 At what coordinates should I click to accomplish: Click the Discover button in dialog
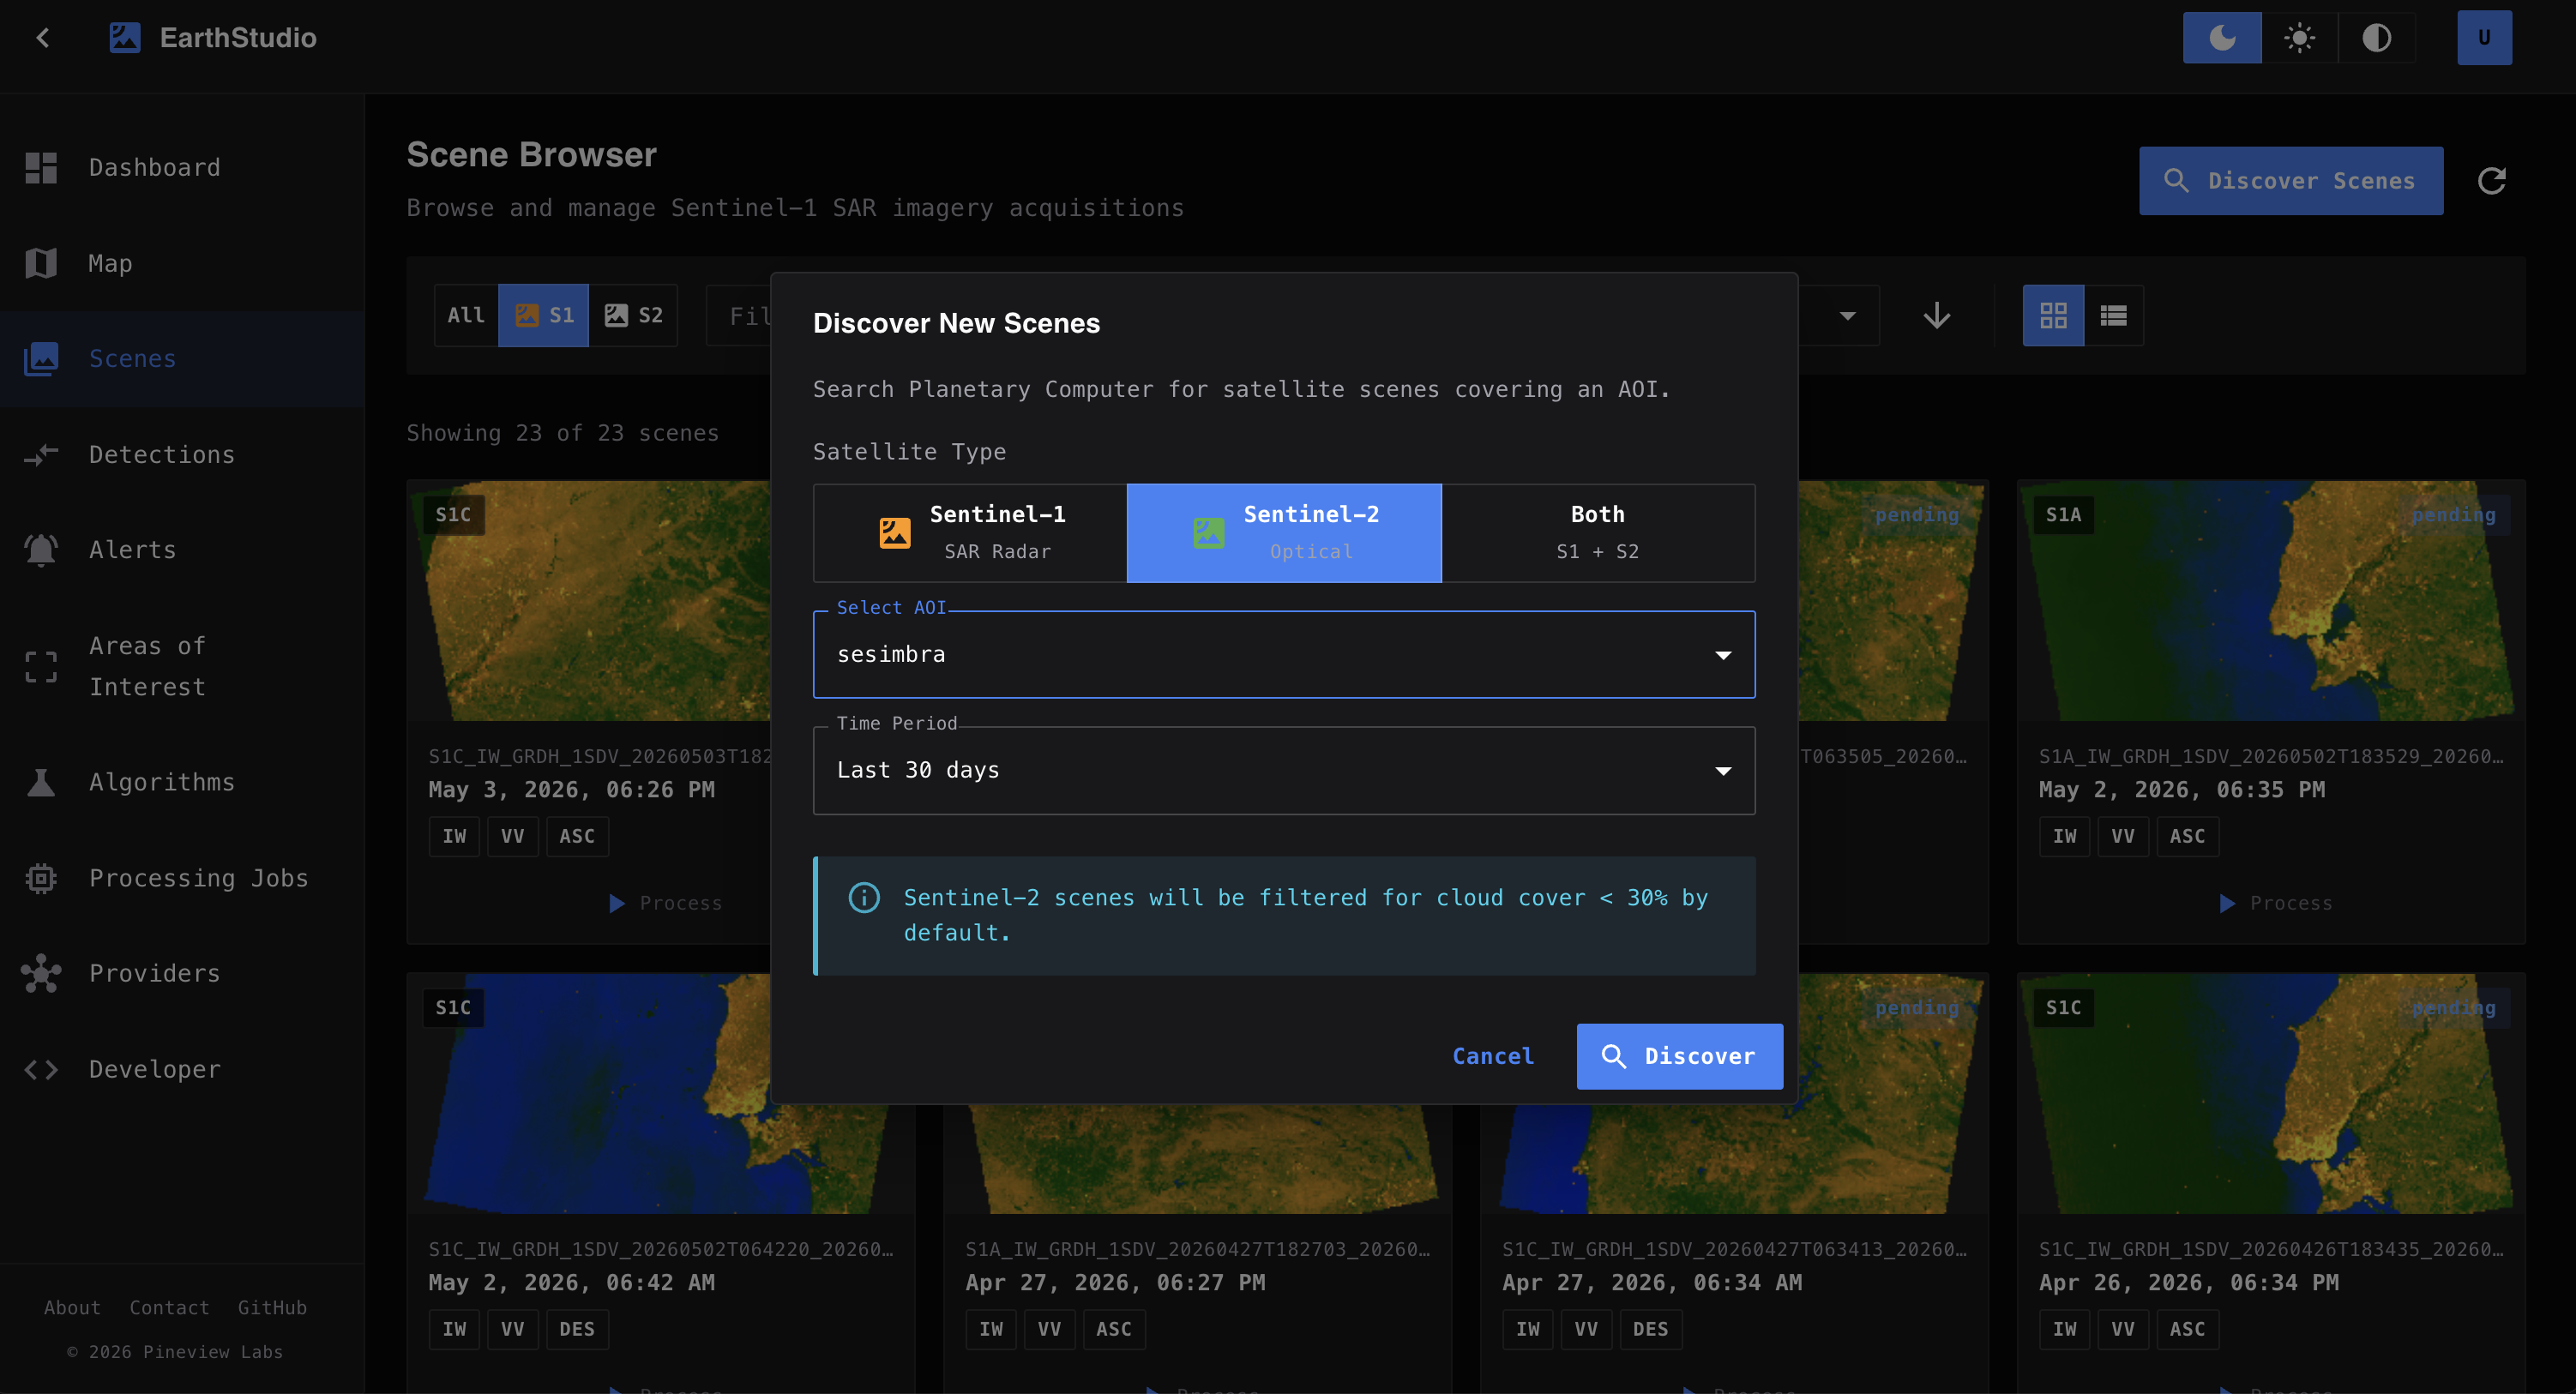(1679, 1056)
